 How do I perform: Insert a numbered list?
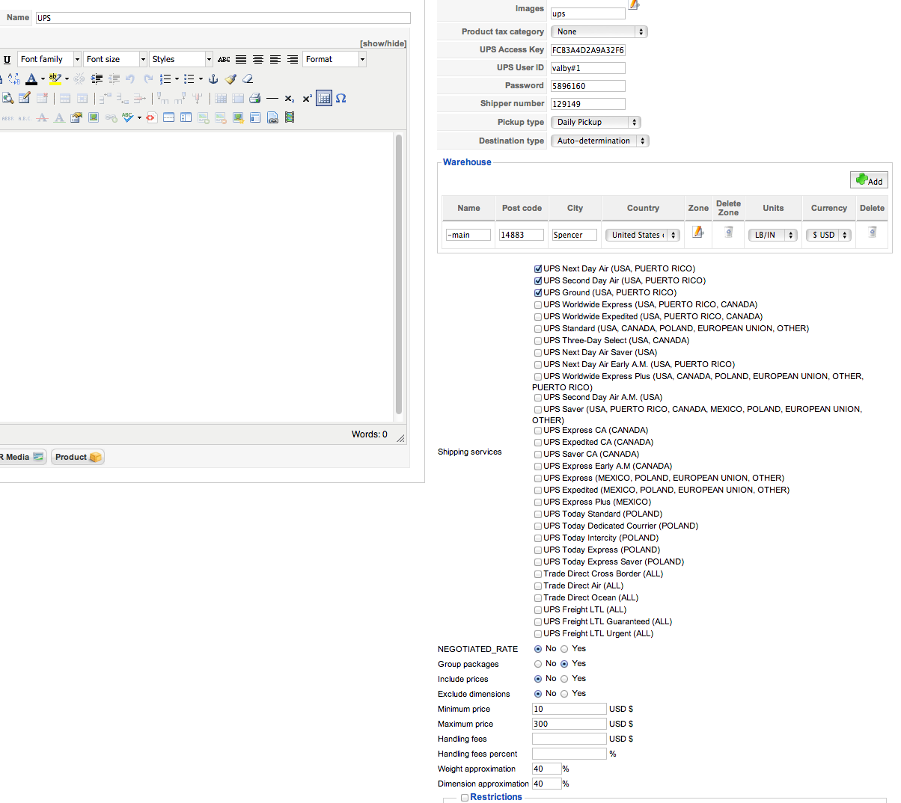165,79
